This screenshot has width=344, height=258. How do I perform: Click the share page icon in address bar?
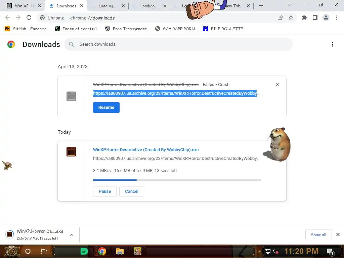280,18
